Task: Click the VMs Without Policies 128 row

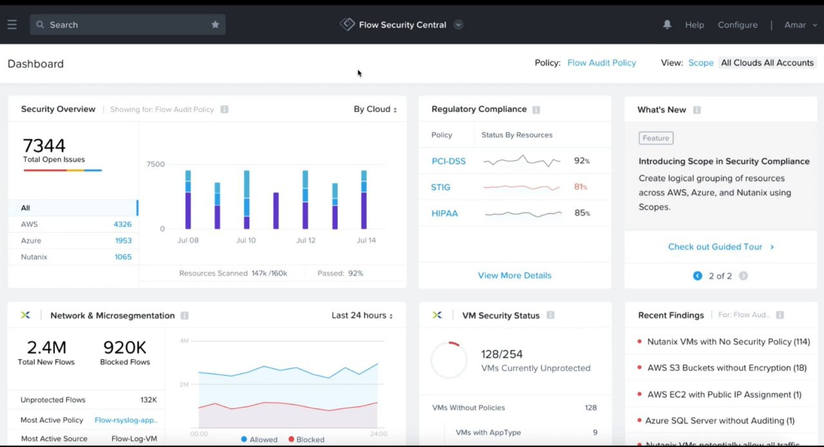Action: (514, 408)
